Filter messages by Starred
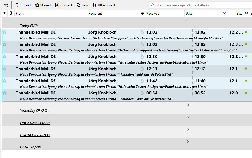 coord(43,5)
